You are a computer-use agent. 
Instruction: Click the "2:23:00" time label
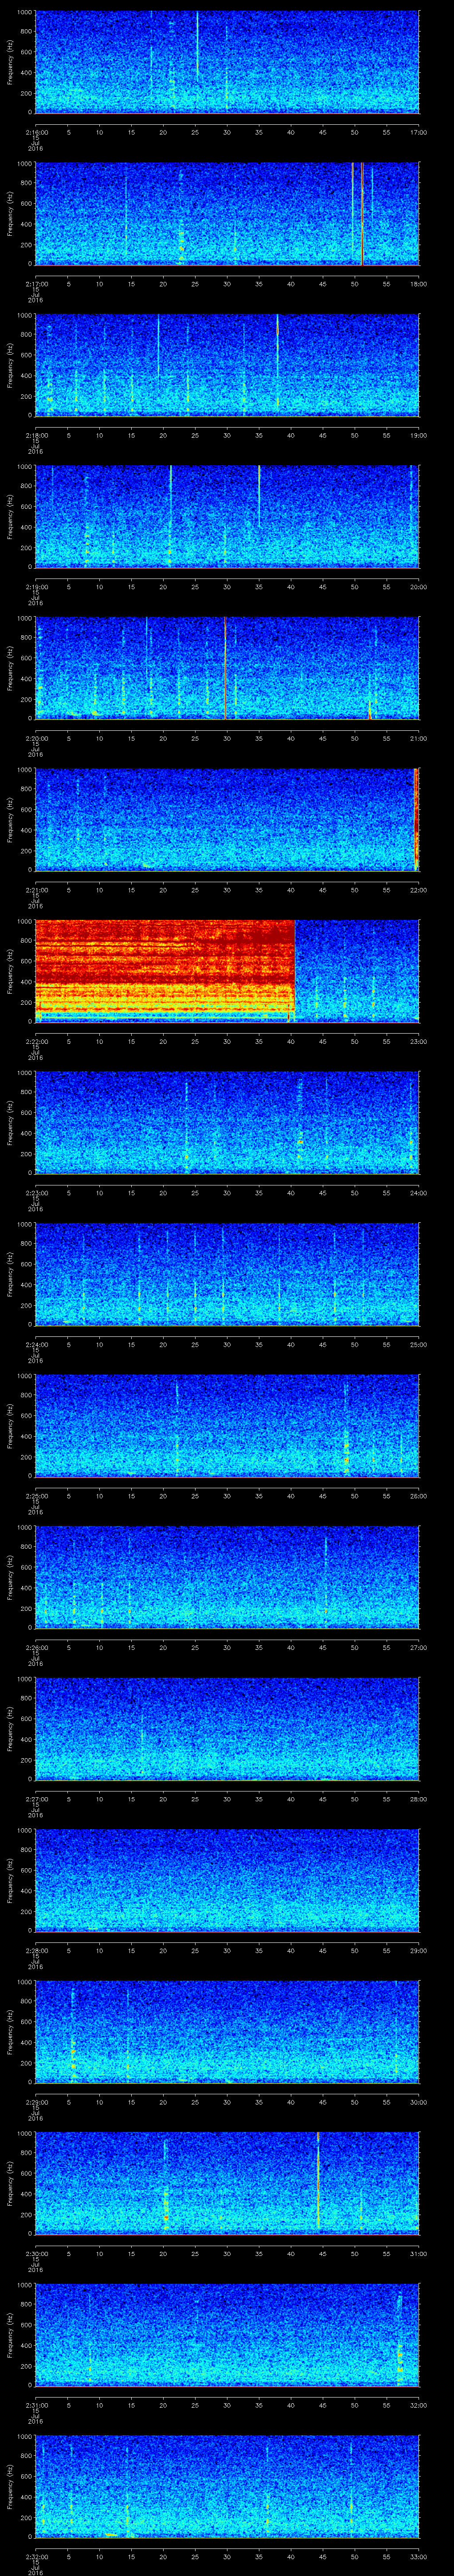(x=36, y=1193)
